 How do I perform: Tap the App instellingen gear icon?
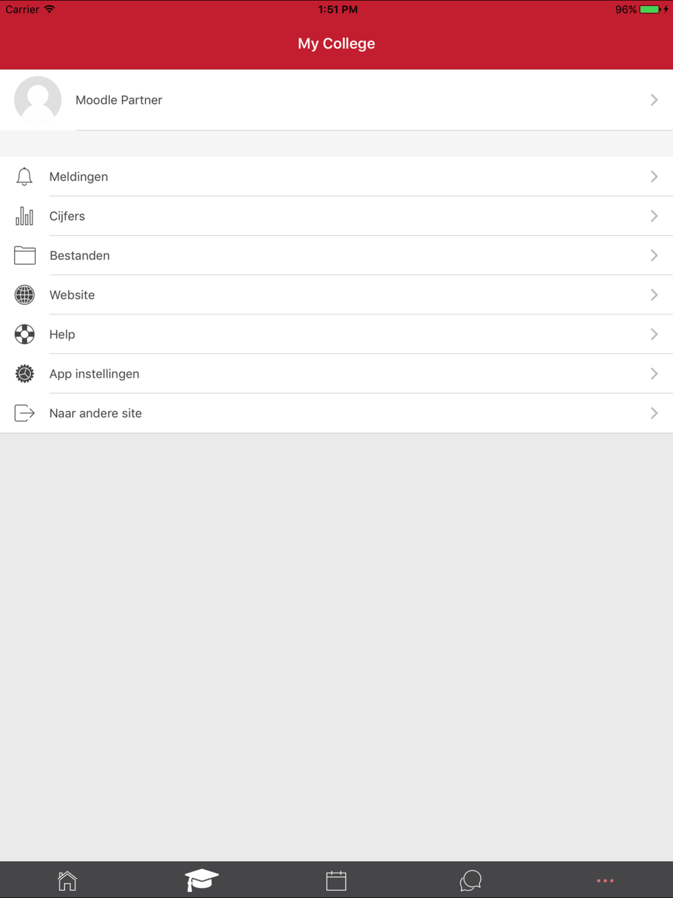click(x=24, y=374)
